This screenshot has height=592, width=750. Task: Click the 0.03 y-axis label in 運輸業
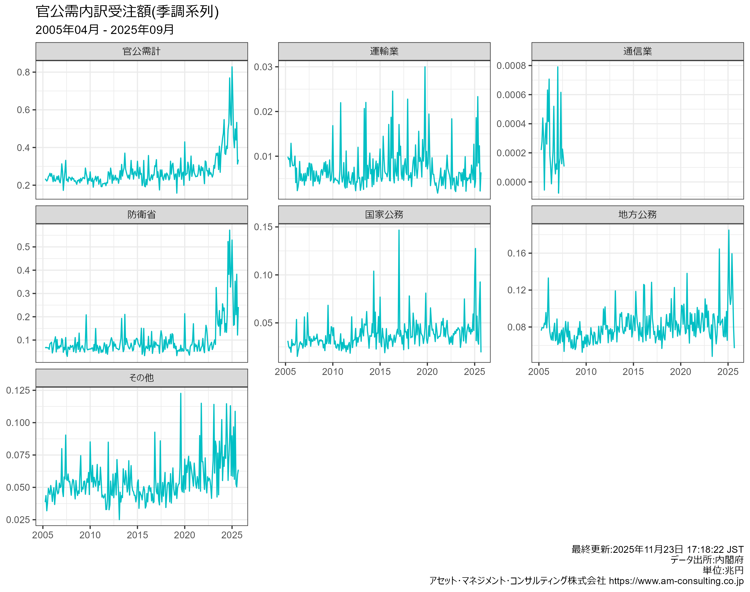(x=263, y=67)
